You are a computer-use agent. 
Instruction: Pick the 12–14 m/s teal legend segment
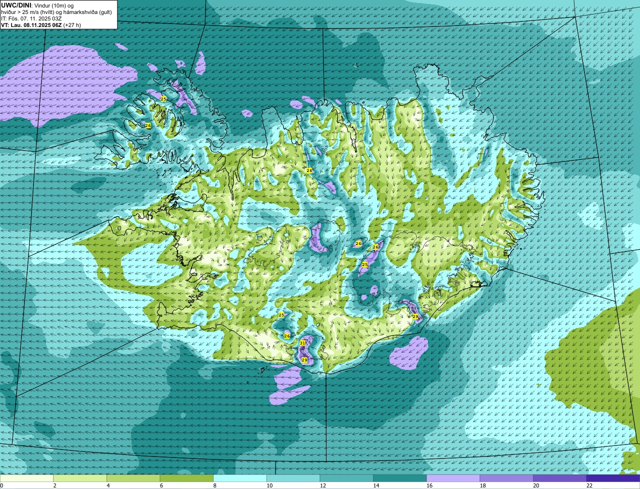(x=346, y=478)
